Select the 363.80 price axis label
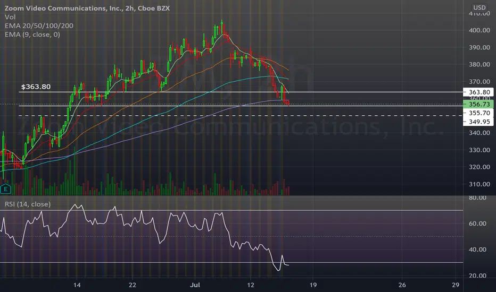 [x=478, y=92]
